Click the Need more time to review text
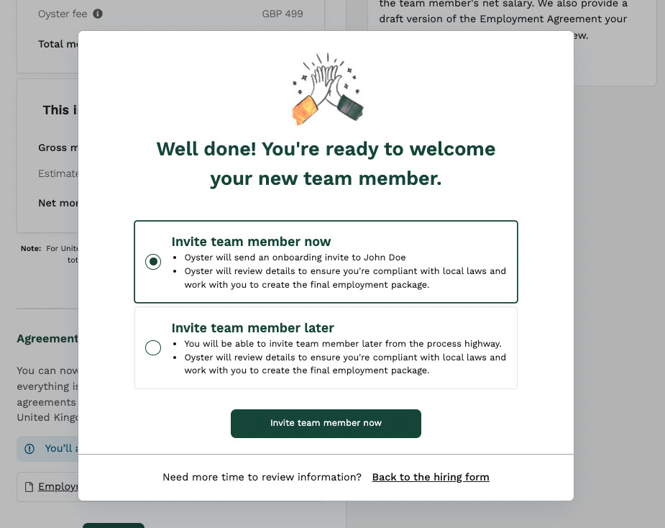This screenshot has height=528, width=665. [x=261, y=477]
